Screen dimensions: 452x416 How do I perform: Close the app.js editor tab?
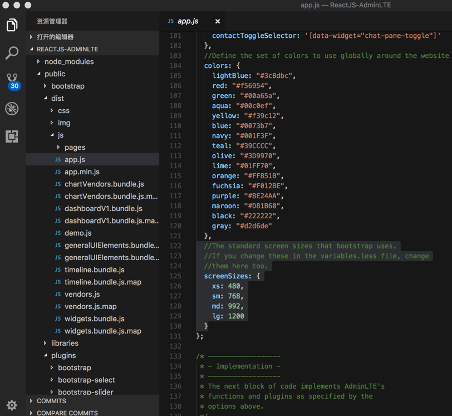(218, 21)
